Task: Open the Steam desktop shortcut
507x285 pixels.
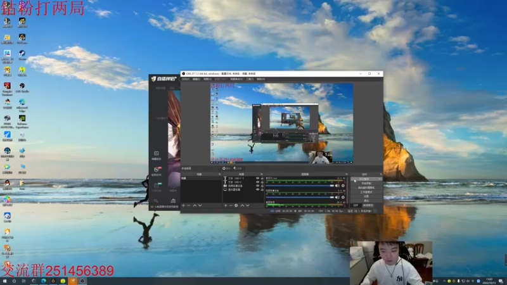Action: point(22,54)
